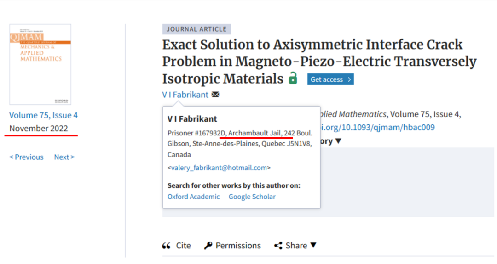This screenshot has height=264, width=497.
Task: Click the green open padlock icon
Action: tap(293, 78)
